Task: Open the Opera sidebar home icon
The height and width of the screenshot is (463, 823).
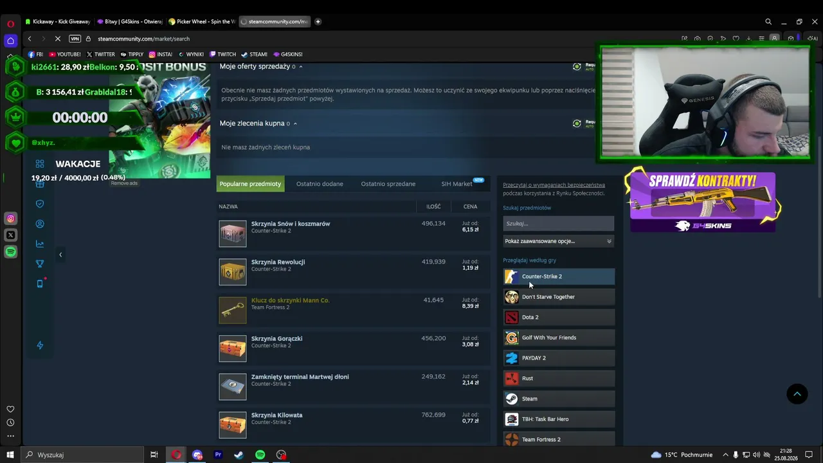Action: tap(10, 41)
